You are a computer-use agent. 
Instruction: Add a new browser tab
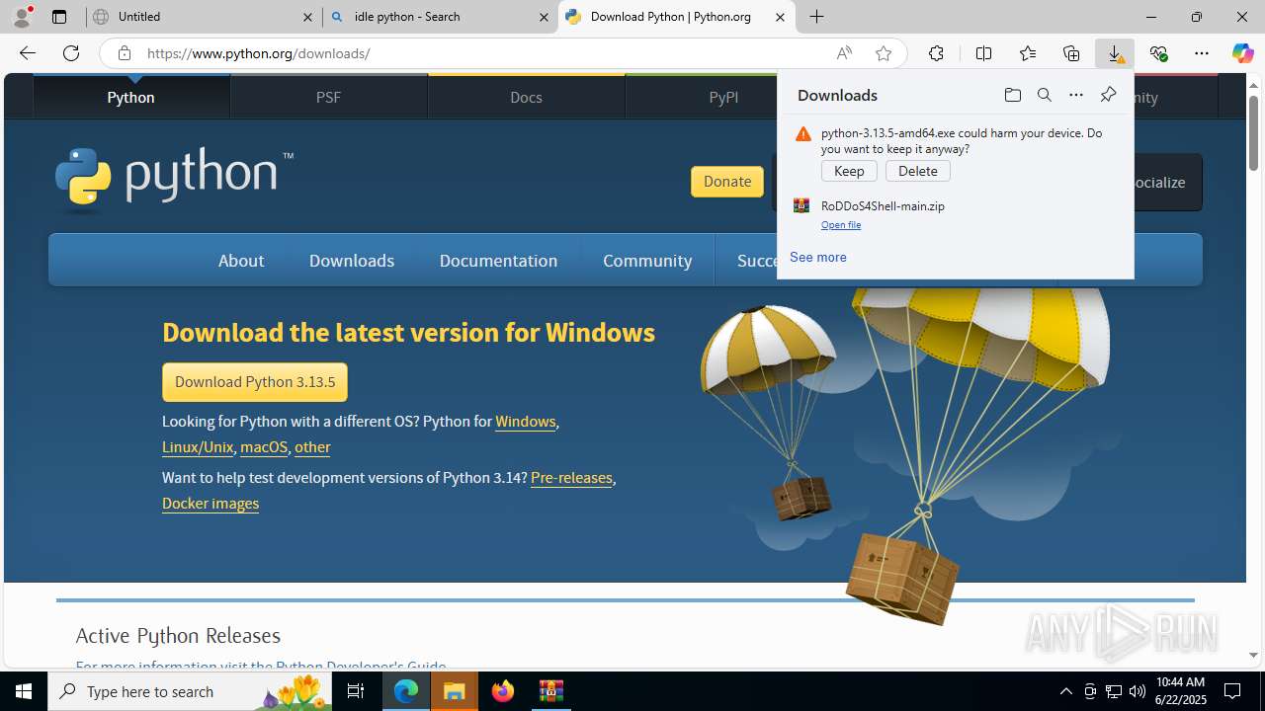817,17
